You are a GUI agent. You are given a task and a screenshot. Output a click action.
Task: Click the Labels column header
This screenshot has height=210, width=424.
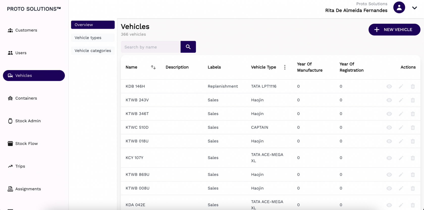(x=214, y=67)
